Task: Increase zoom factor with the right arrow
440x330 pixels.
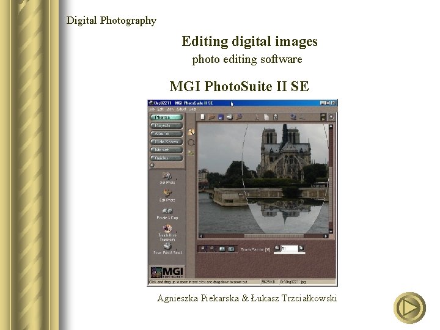Action: click(301, 248)
